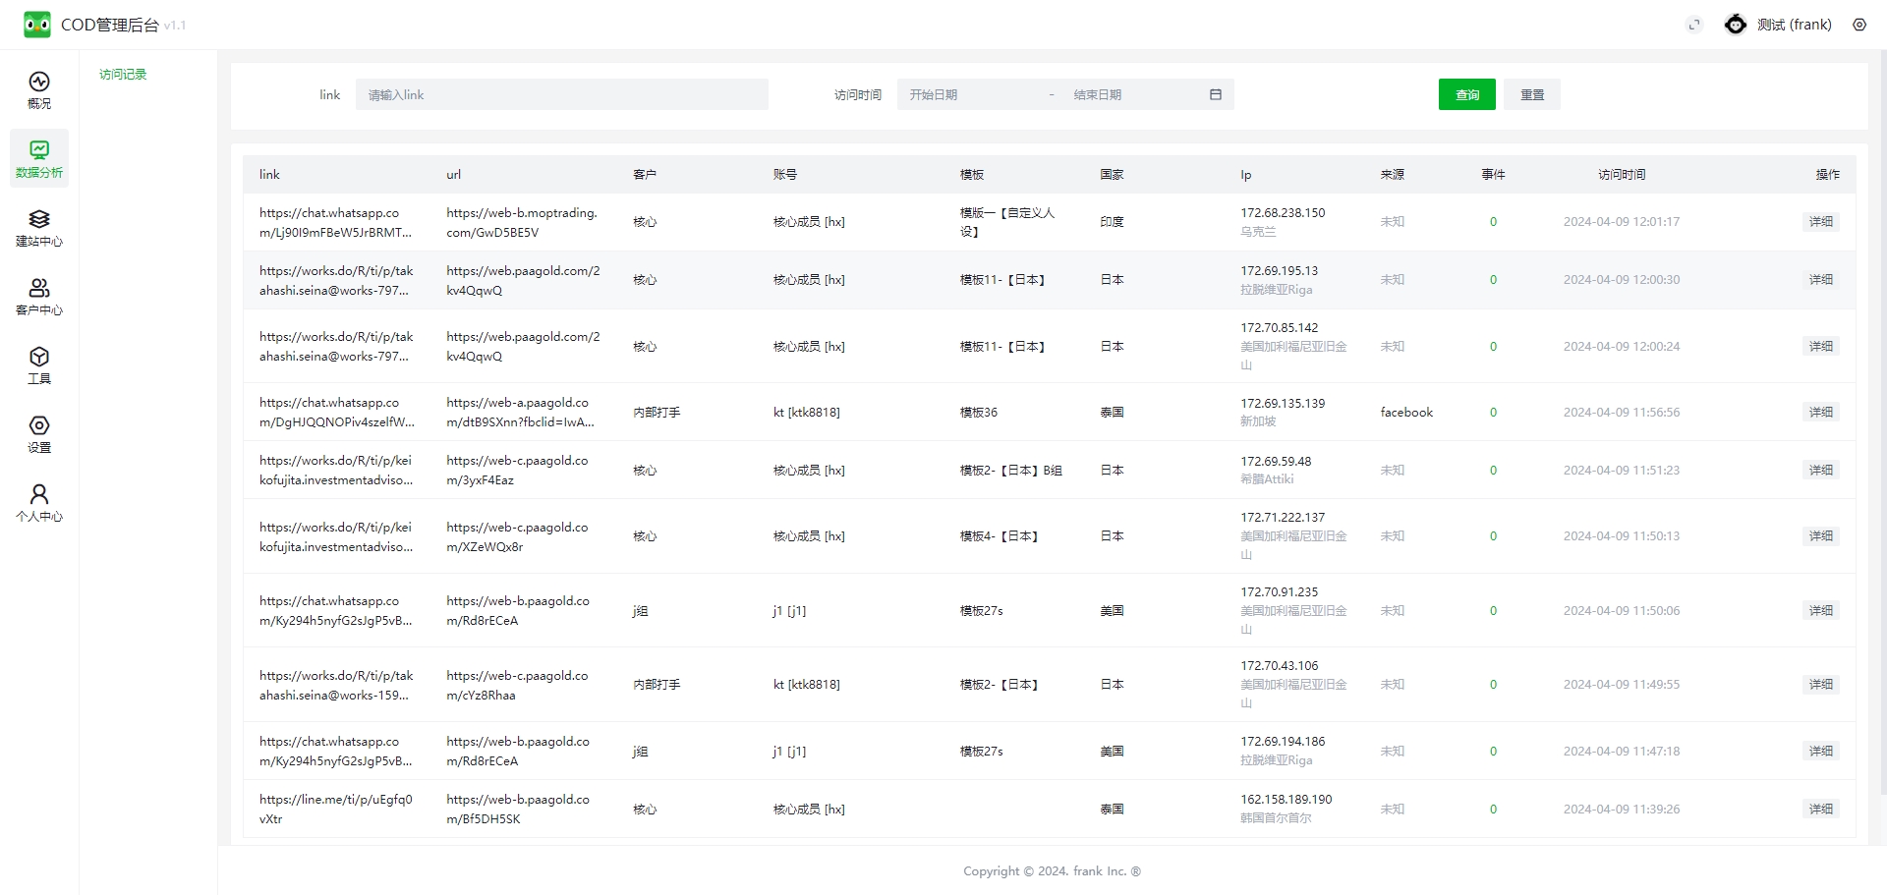
Task: Open the 设置 settings sidebar icon
Action: coord(39,434)
